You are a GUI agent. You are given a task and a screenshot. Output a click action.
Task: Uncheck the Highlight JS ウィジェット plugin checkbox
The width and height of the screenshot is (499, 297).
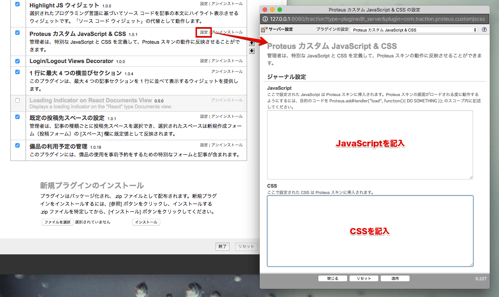click(17, 4)
